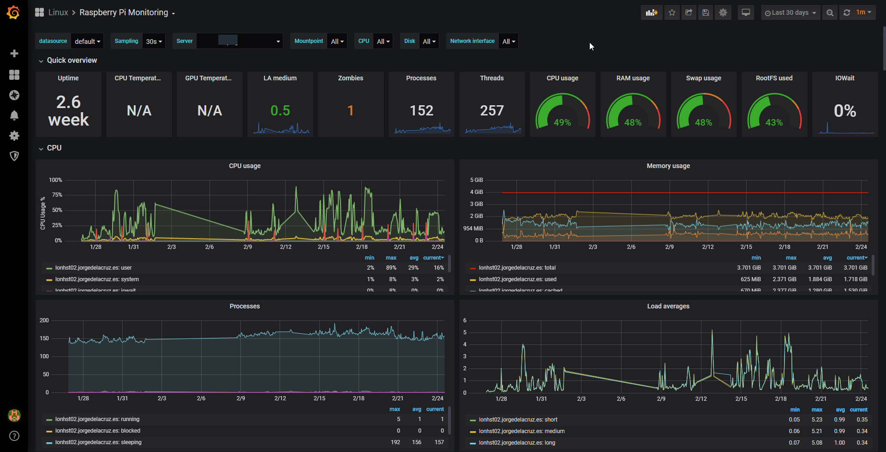The image size is (886, 452).
Task: Zoom out time range magnifier icon
Action: 830,12
